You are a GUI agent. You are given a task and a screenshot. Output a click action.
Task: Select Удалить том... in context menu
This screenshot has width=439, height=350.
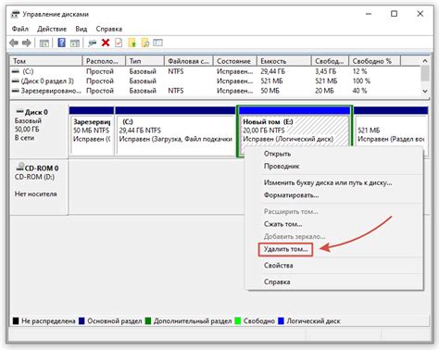(285, 249)
